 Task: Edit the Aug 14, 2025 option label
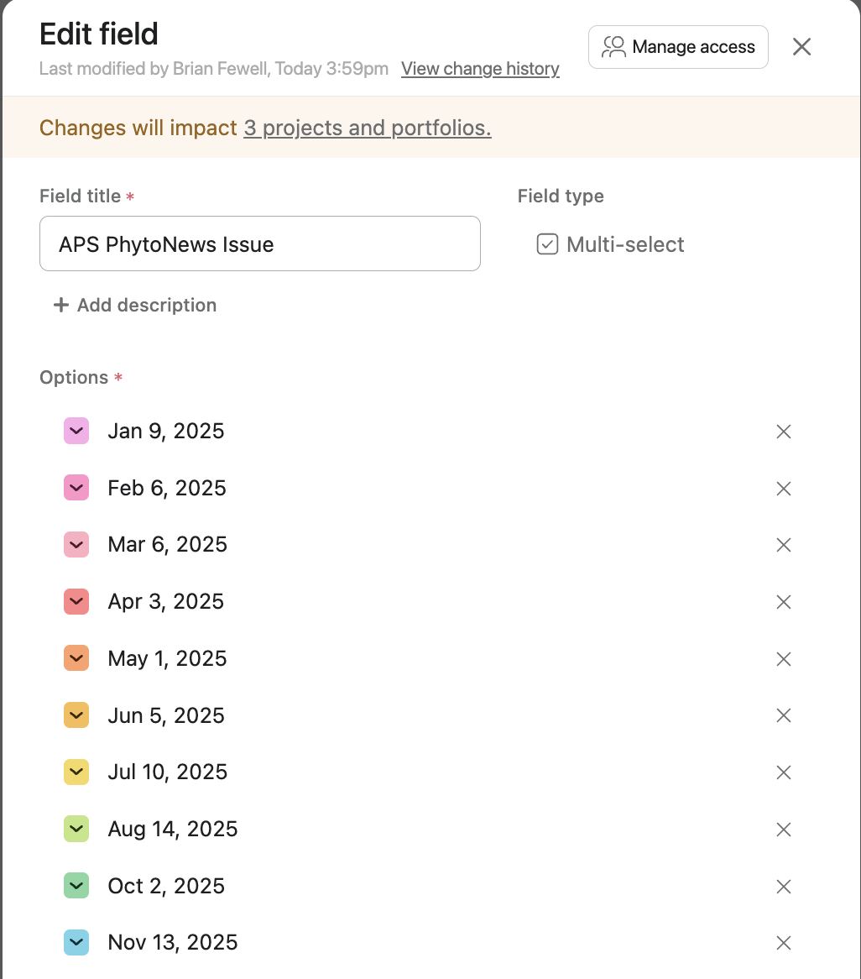tap(173, 830)
